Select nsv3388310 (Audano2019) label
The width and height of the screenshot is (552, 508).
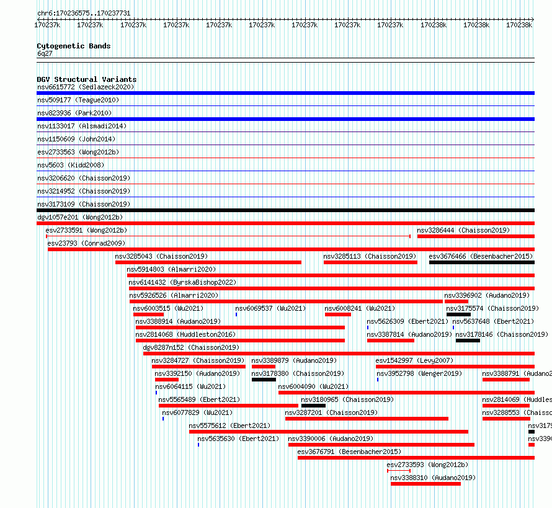click(433, 478)
